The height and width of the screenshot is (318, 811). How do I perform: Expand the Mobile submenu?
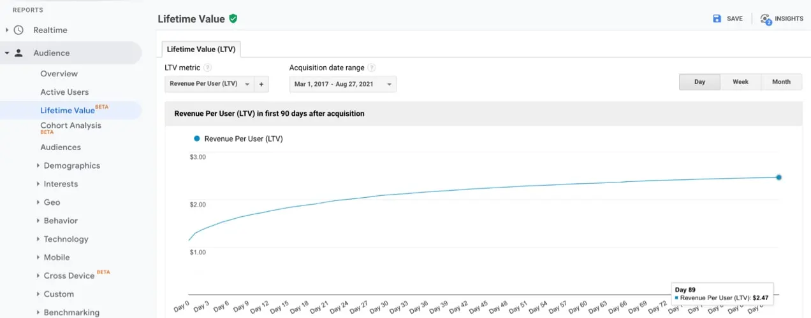pos(38,258)
